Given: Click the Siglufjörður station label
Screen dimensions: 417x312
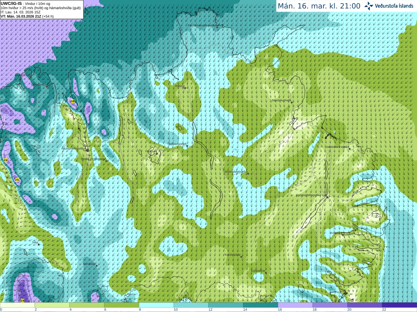Looking at the screenshot, I should pyautogui.click(x=23, y=75).
